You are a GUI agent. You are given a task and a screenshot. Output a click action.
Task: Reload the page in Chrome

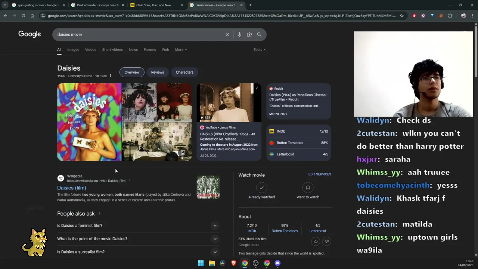click(x=23, y=16)
